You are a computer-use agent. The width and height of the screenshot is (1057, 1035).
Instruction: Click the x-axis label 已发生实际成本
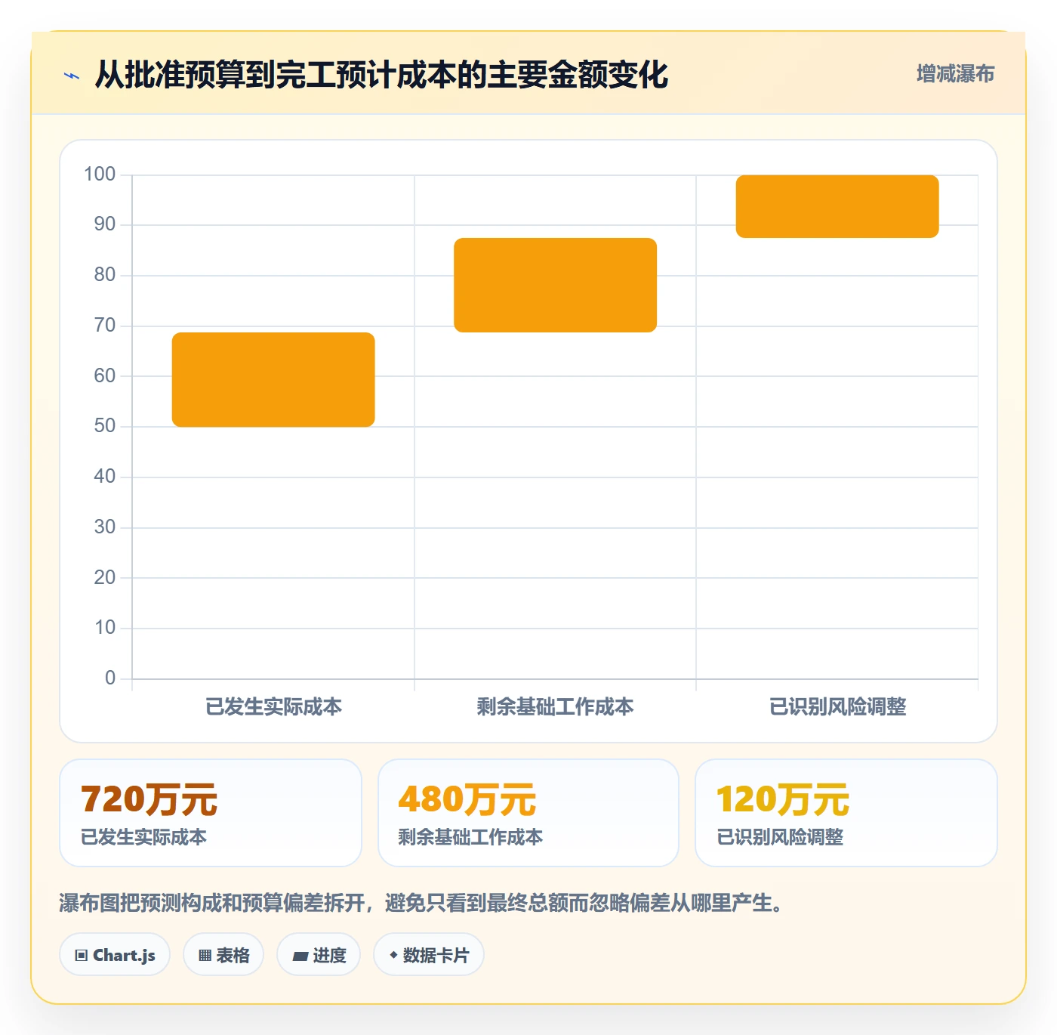click(273, 706)
